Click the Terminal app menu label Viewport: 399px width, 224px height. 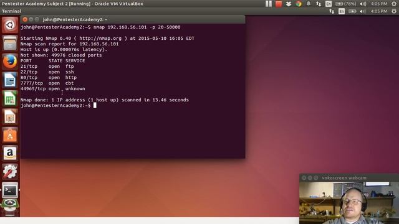(11, 11)
